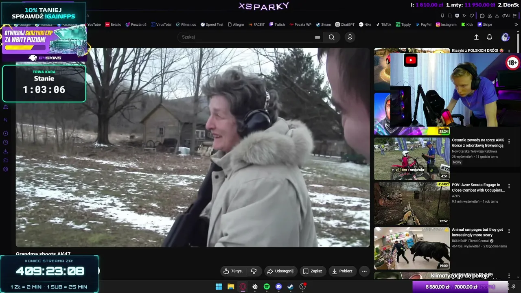This screenshot has height=293, width=521.
Task: Open the AI assistant toolbar icon
Action: (506, 15)
